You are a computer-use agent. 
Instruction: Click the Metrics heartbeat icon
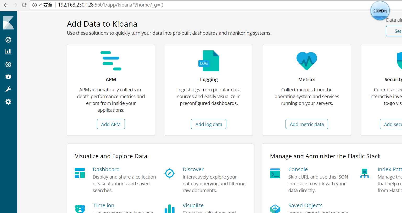tap(307, 61)
